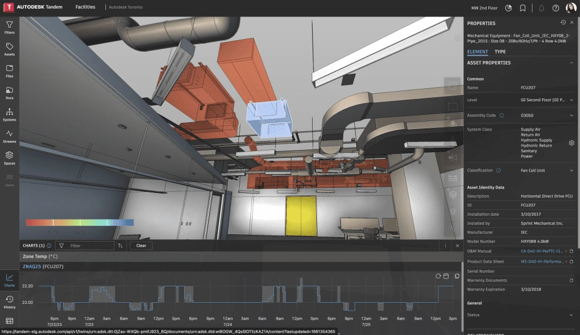The image size is (580, 335).
Task: Attach a document to Product Data Sheet row
Action: pos(572,261)
